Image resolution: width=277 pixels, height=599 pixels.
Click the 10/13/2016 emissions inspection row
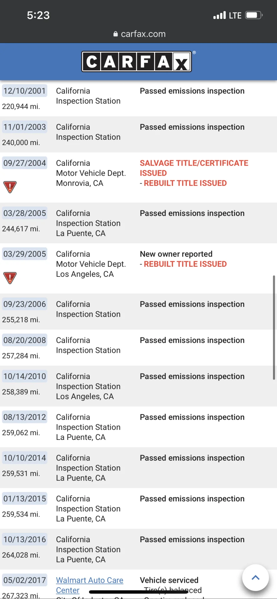138,549
